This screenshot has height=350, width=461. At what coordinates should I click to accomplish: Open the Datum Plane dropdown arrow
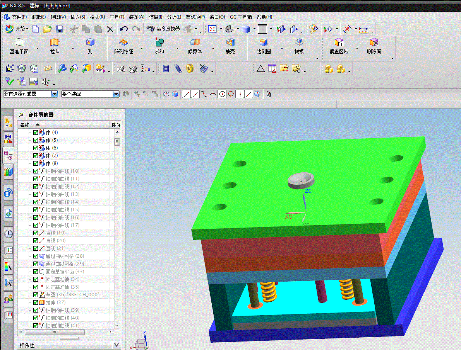(37, 48)
